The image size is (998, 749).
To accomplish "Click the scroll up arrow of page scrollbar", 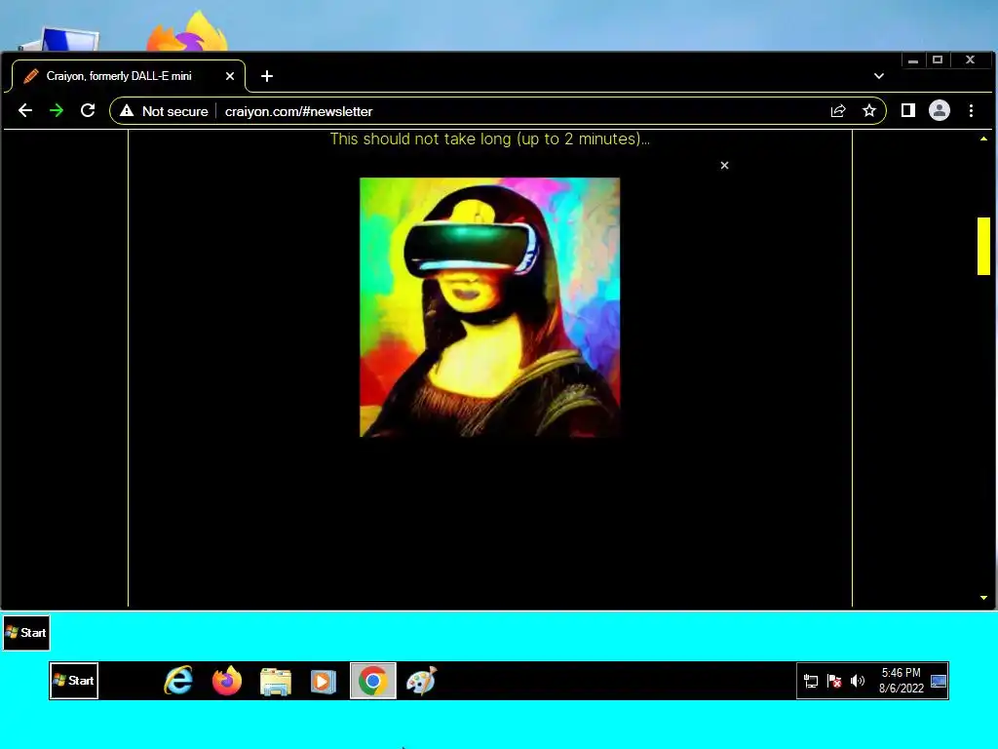I will pos(984,138).
